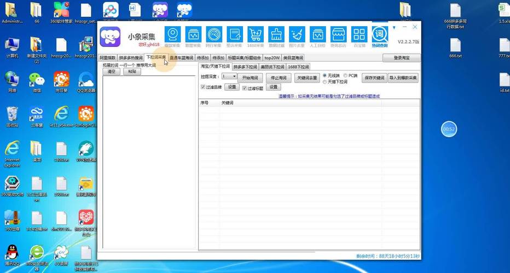510x273 pixels.
Task: Switch to the 阿里指数 tab
Action: (107, 58)
